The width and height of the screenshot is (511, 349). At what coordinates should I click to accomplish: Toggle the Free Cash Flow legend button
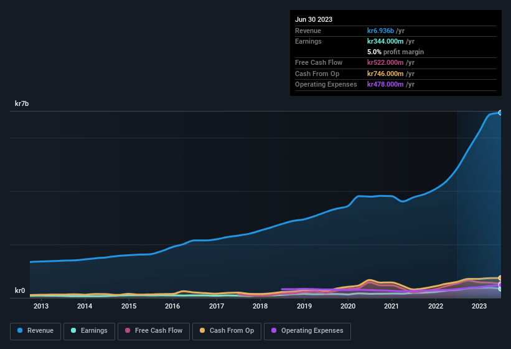154,332
